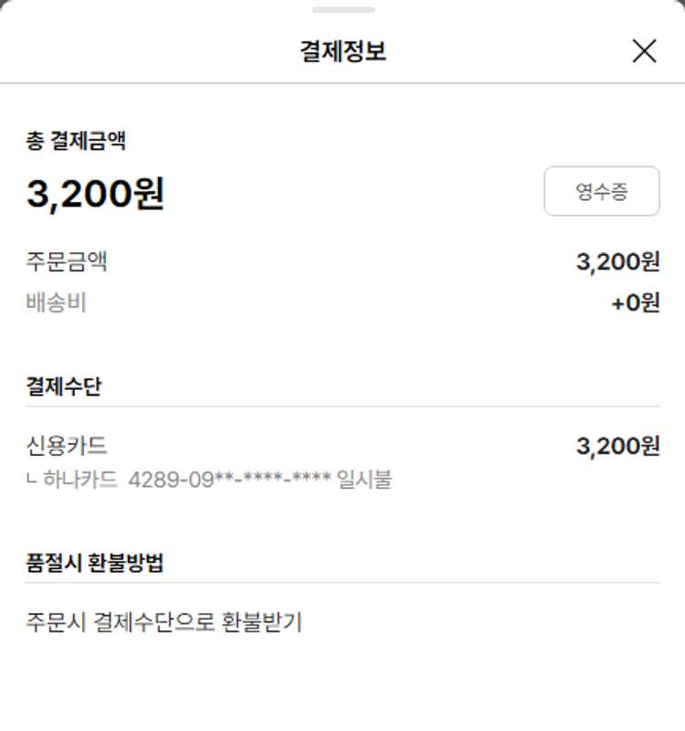Click the 주문시 결제수단으로 환불받기 text
Screen dimensions: 685x731
coord(164,623)
